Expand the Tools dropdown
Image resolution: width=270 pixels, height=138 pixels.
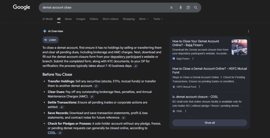158,19
